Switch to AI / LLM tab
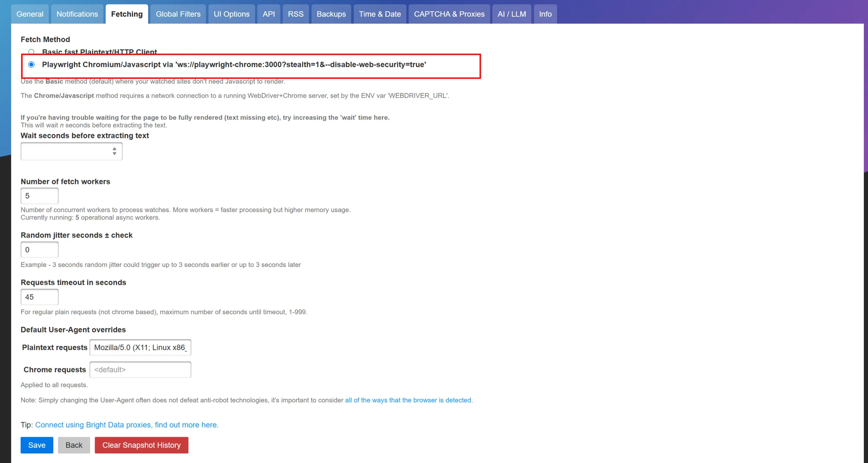868x463 pixels. pyautogui.click(x=512, y=14)
